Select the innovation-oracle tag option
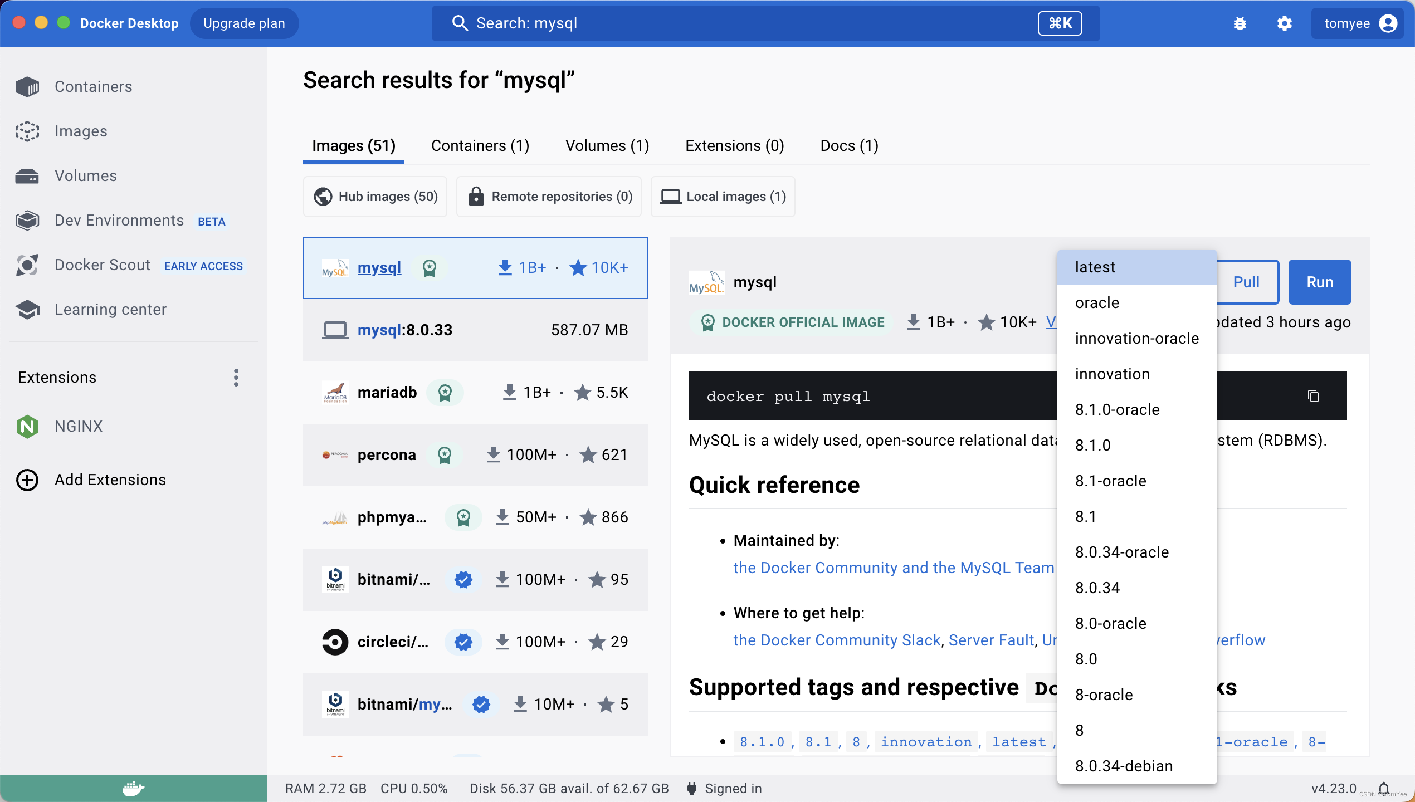This screenshot has width=1415, height=802. [1137, 338]
